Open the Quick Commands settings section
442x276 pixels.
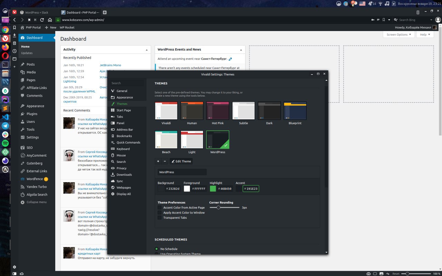[128, 142]
